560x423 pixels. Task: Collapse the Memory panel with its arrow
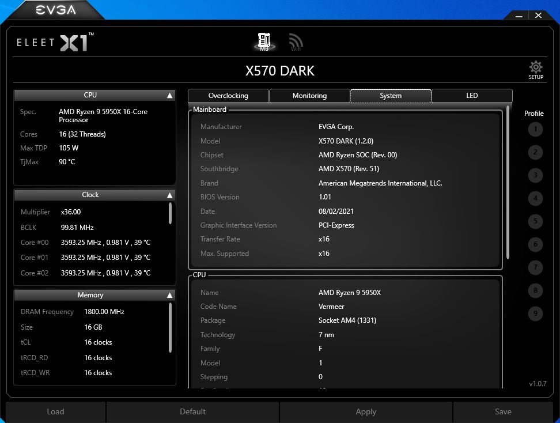(169, 295)
